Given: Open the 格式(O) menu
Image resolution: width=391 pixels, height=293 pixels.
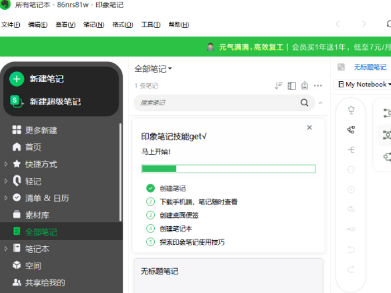Looking at the screenshot, I should tap(123, 24).
